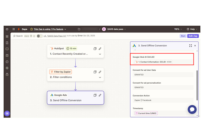Open the chat support bubble

point(192,110)
